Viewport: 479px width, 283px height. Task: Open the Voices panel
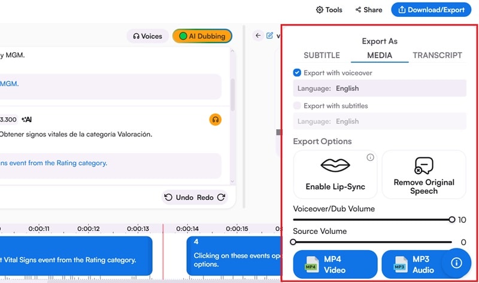147,36
